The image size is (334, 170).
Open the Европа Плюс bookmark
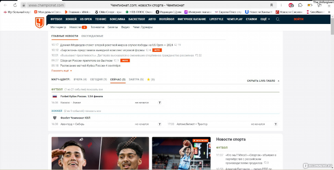tap(228, 12)
